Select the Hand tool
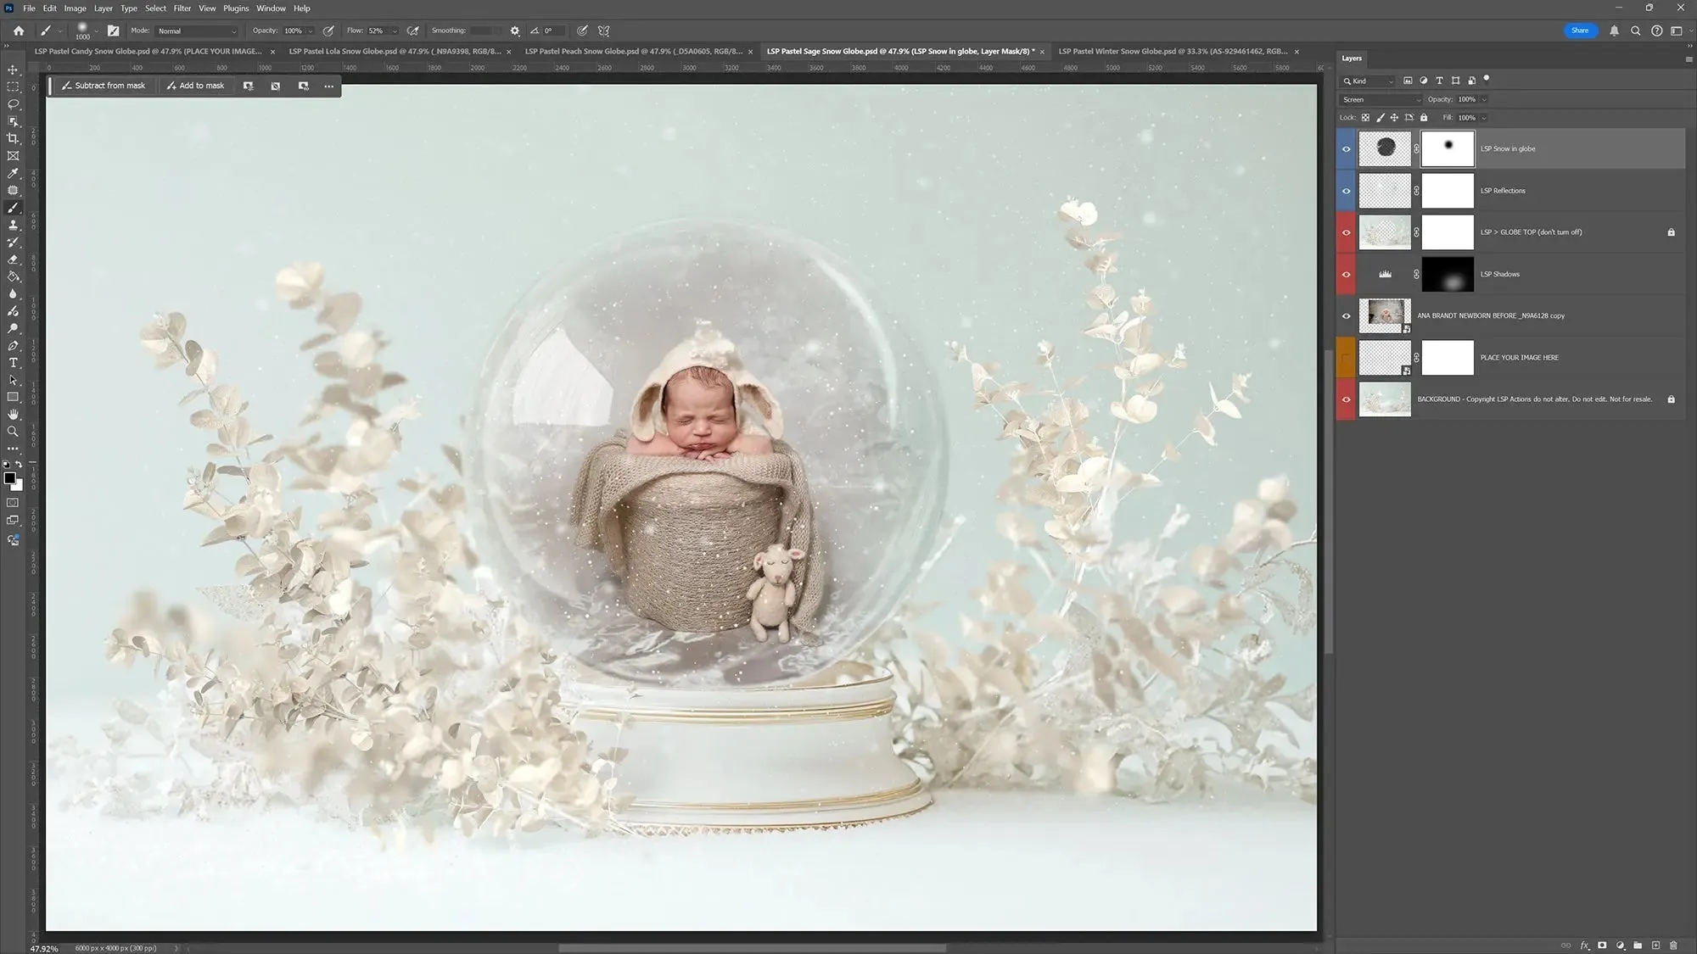The height and width of the screenshot is (954, 1697). point(13,415)
